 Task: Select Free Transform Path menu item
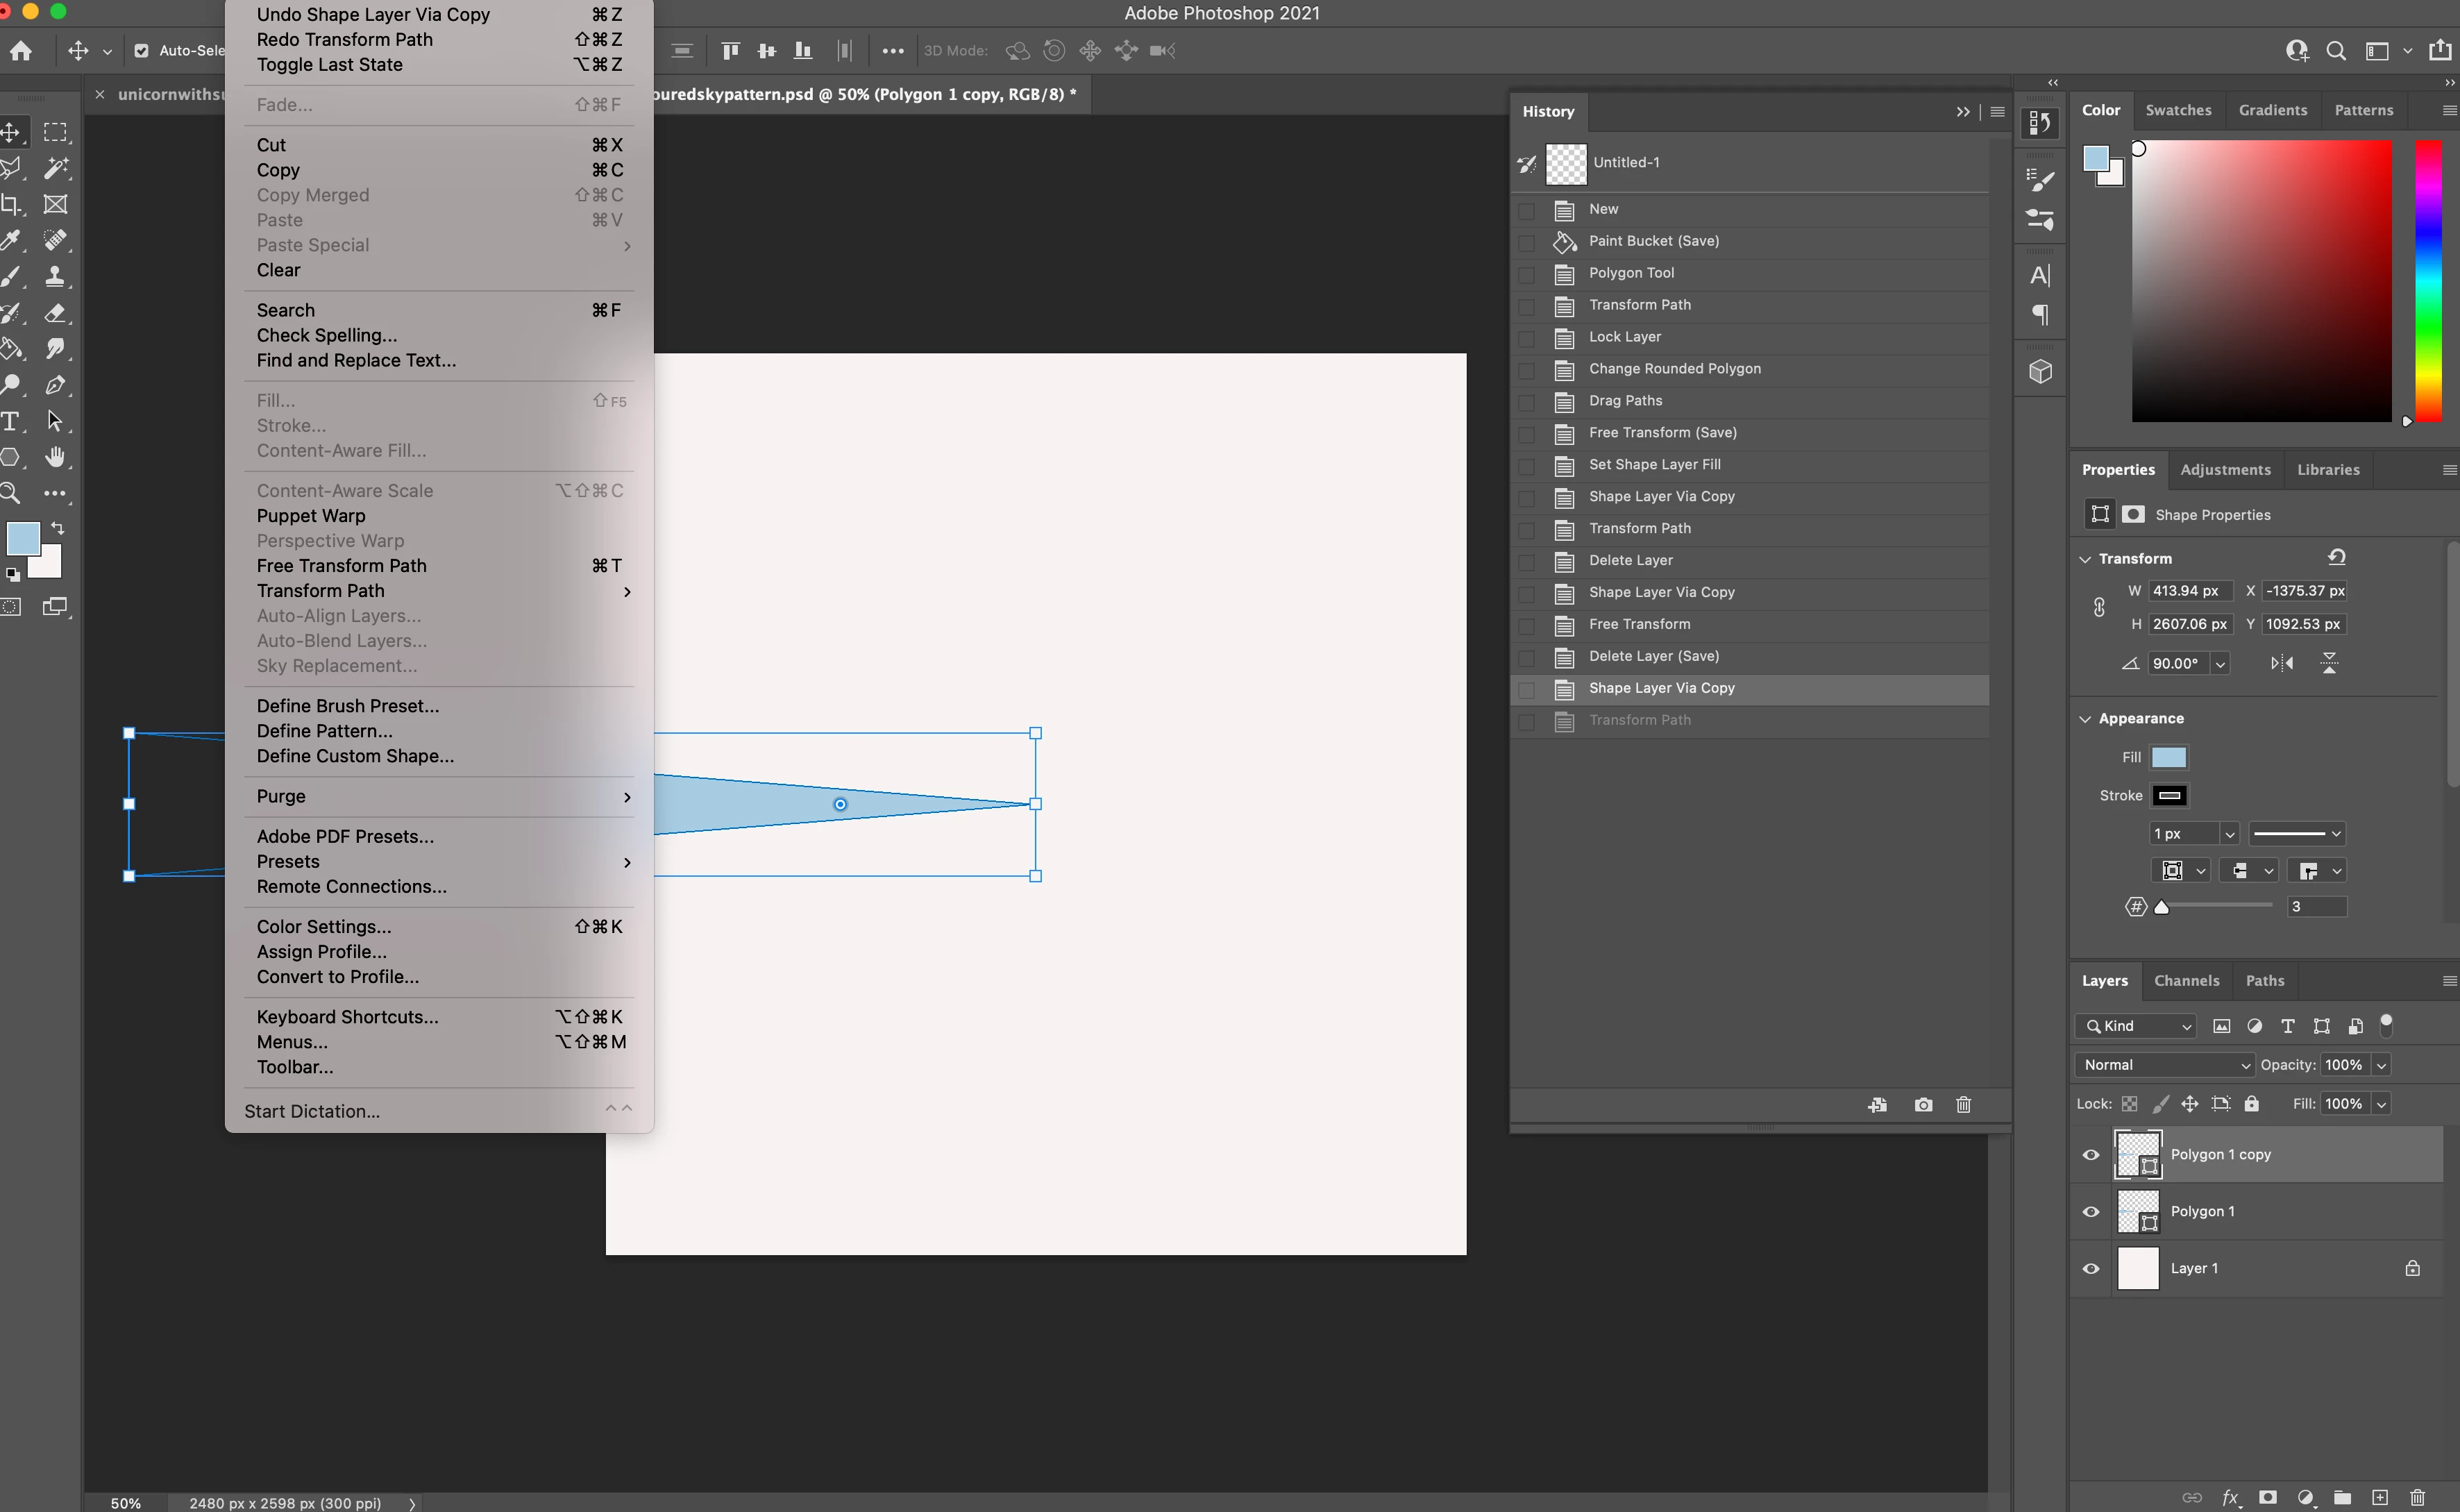(341, 566)
